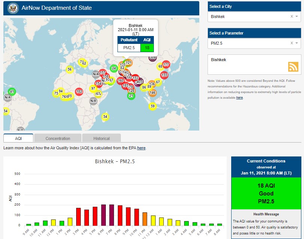Click the red 182 AQI marker in Africa
The height and width of the screenshot is (239, 304).
click(x=79, y=91)
